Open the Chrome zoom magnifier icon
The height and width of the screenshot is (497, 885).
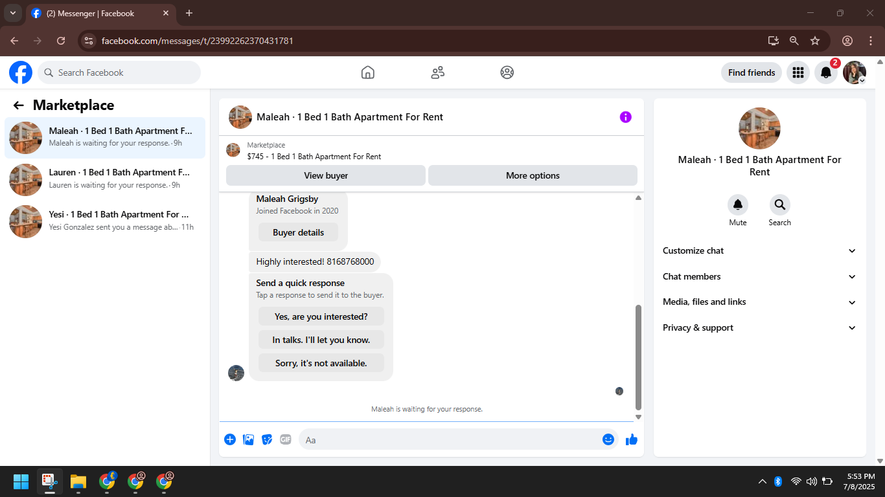tap(794, 41)
